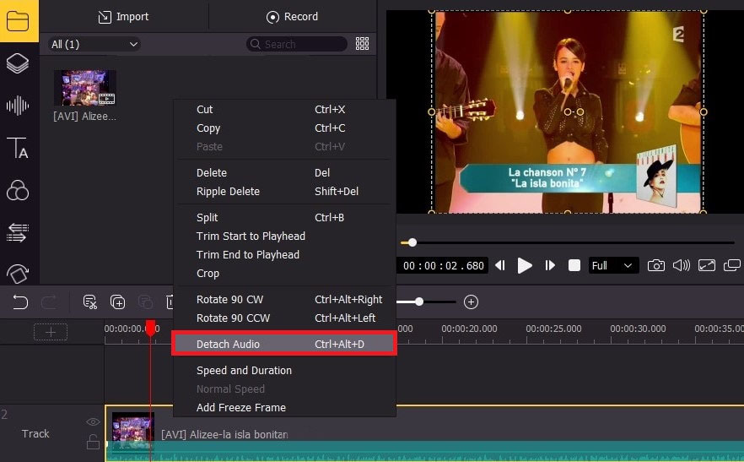Open the Filters three-circles panel
This screenshot has height=462, width=744.
[x=18, y=190]
